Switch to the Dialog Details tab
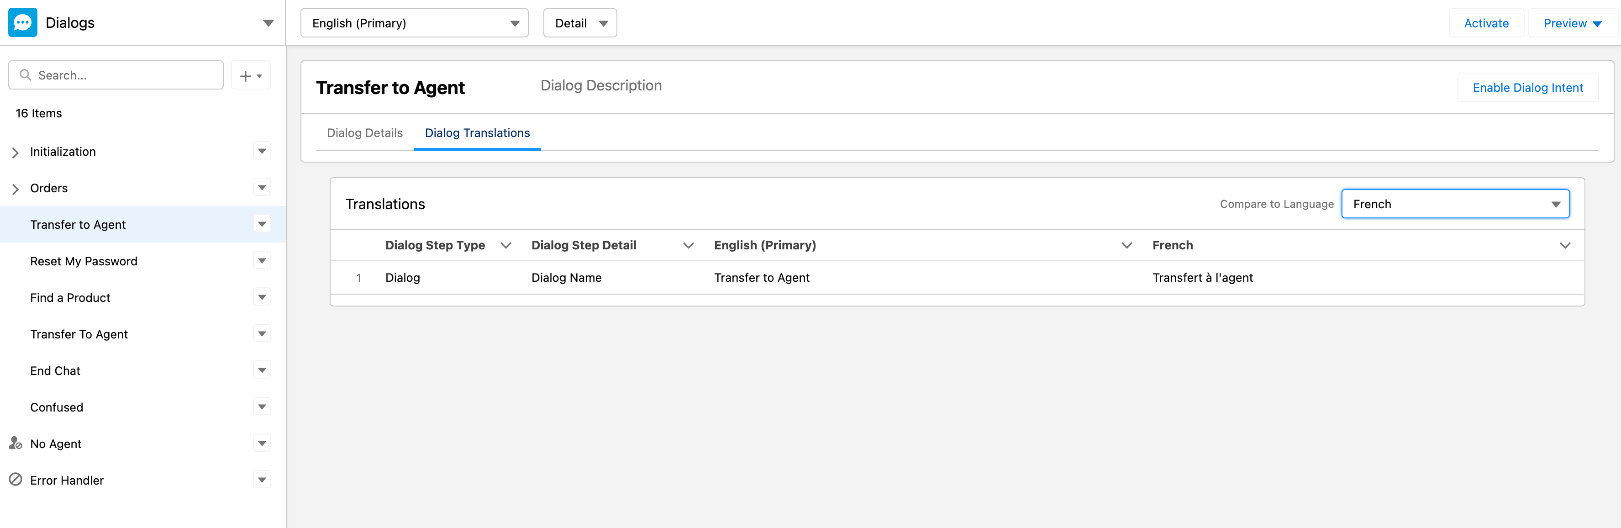The height and width of the screenshot is (528, 1621). (x=364, y=133)
